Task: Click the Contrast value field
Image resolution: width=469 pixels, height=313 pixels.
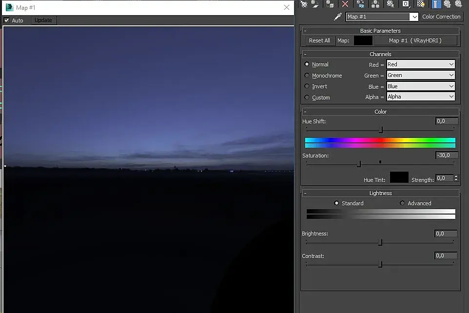Action: [x=446, y=255]
